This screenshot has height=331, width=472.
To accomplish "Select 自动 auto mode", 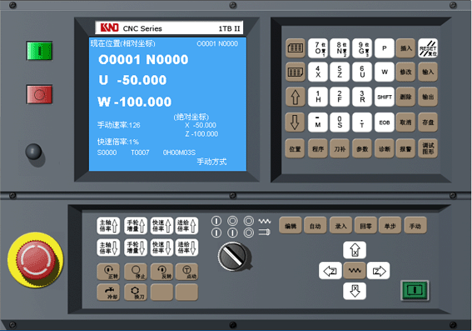I will pos(315,225).
